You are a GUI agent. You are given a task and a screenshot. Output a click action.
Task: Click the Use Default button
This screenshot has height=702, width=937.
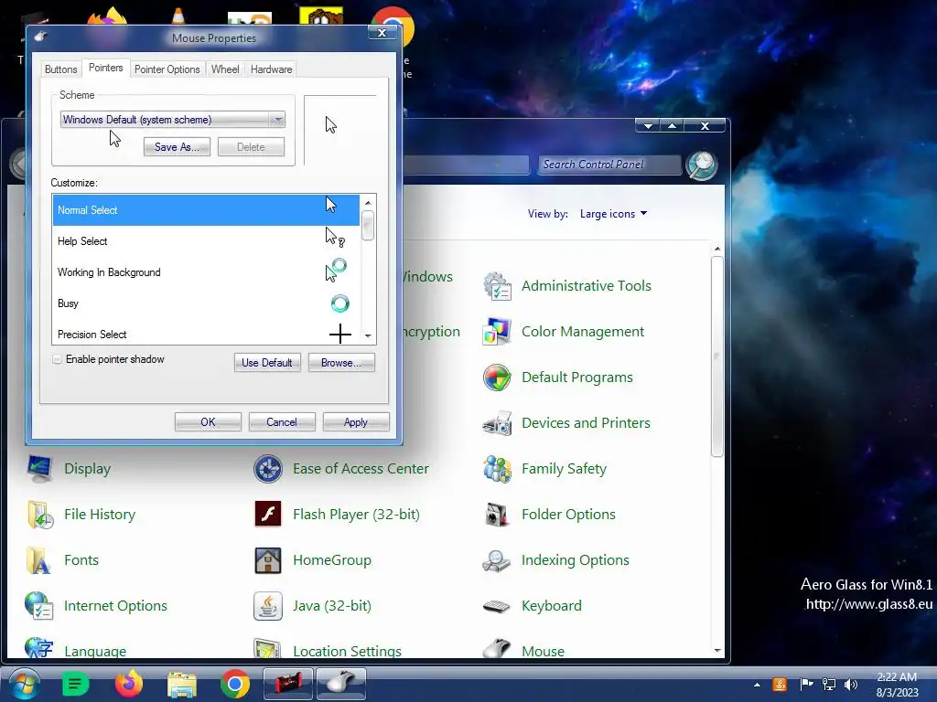coord(267,362)
